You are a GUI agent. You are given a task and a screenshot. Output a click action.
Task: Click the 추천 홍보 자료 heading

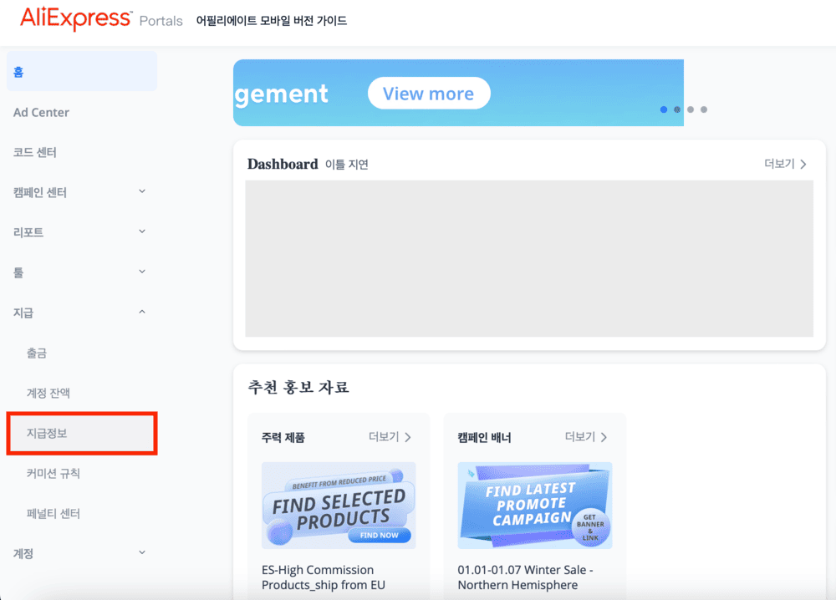point(298,387)
